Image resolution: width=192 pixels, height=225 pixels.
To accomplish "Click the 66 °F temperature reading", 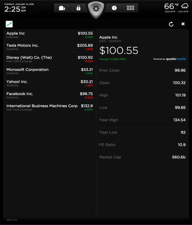I will pos(171,6).
